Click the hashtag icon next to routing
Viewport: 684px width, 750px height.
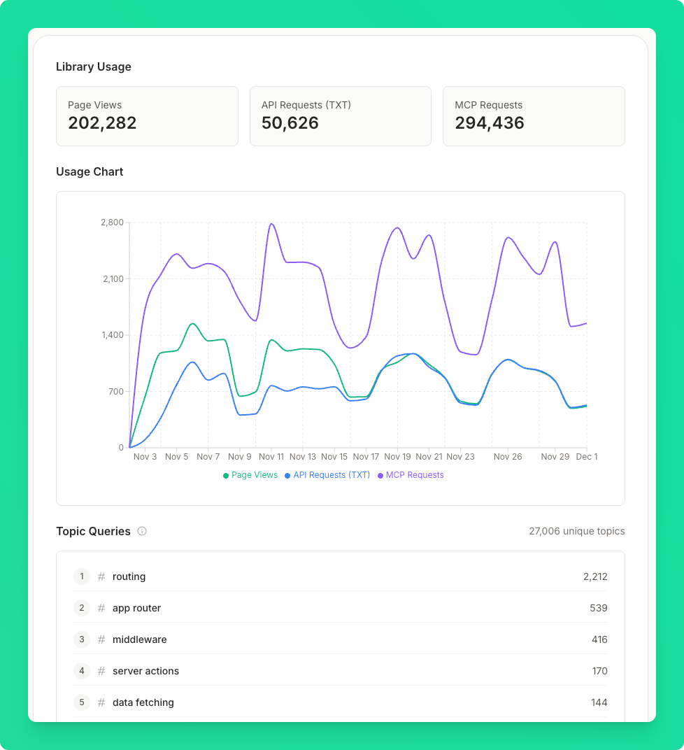pyautogui.click(x=101, y=576)
